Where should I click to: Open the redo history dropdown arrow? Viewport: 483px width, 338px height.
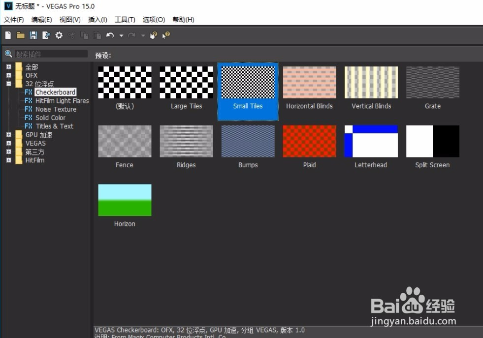pos(143,36)
